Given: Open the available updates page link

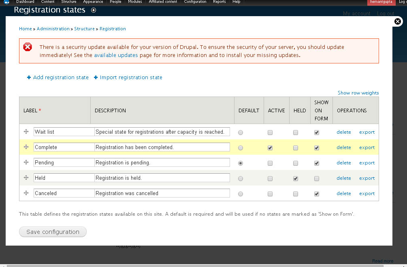Looking at the screenshot, I should pos(116,55).
